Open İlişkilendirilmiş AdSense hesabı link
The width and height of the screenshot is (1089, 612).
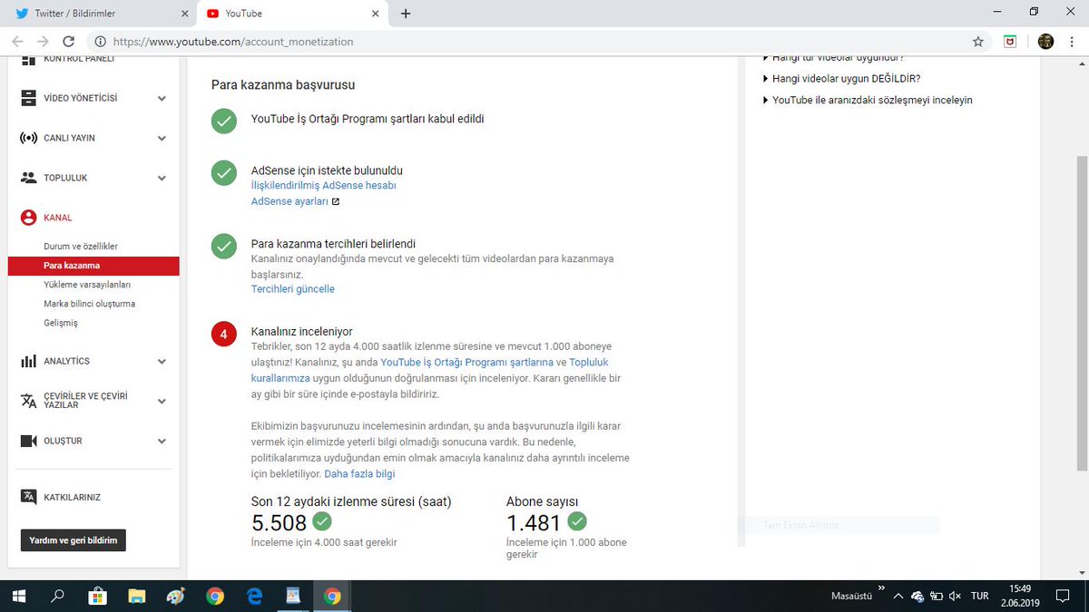(x=323, y=185)
